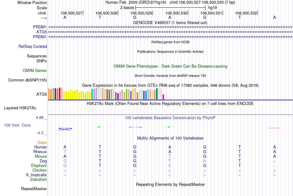Click the '2 bases' scale bar text
The height and width of the screenshot is (196, 293).
[127, 8]
